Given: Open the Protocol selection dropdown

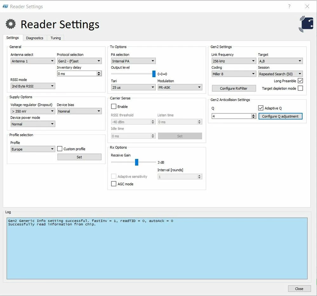Looking at the screenshot, I should click(79, 61).
